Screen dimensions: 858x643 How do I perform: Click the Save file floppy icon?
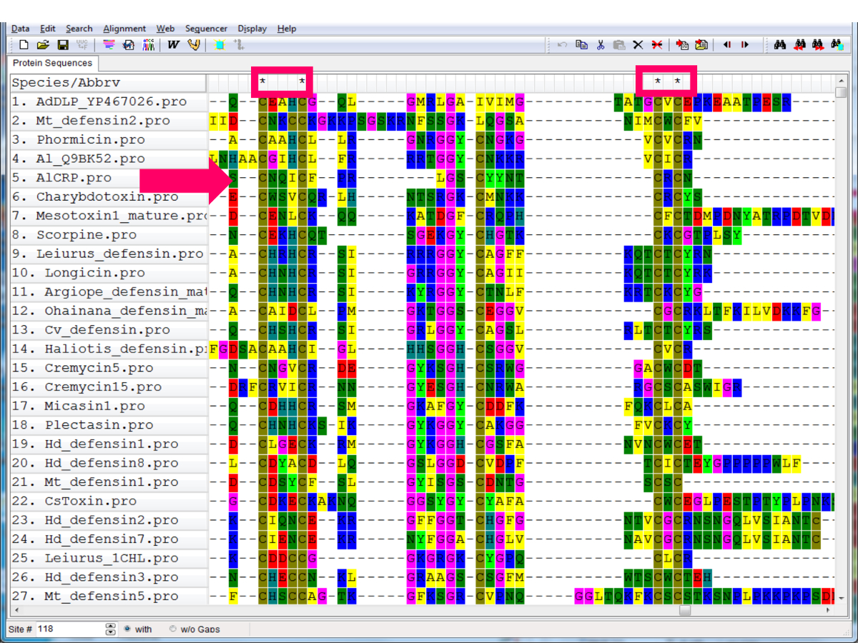[x=63, y=45]
